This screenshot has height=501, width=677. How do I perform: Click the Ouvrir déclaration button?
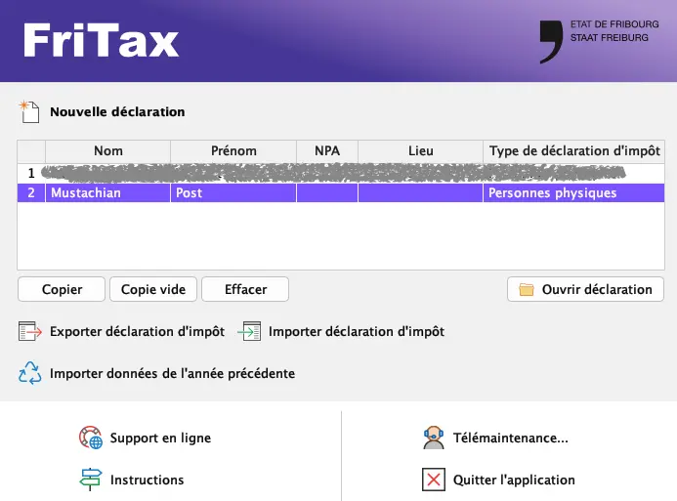pyautogui.click(x=585, y=289)
